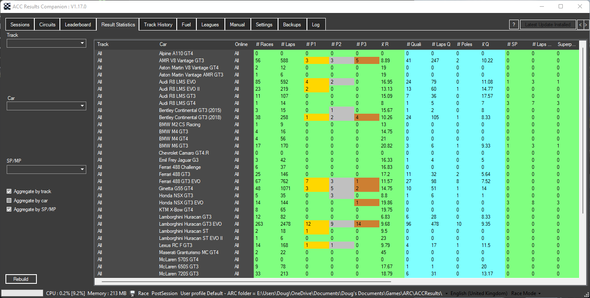
Task: Click the Latest Update Installed button
Action: (548, 25)
